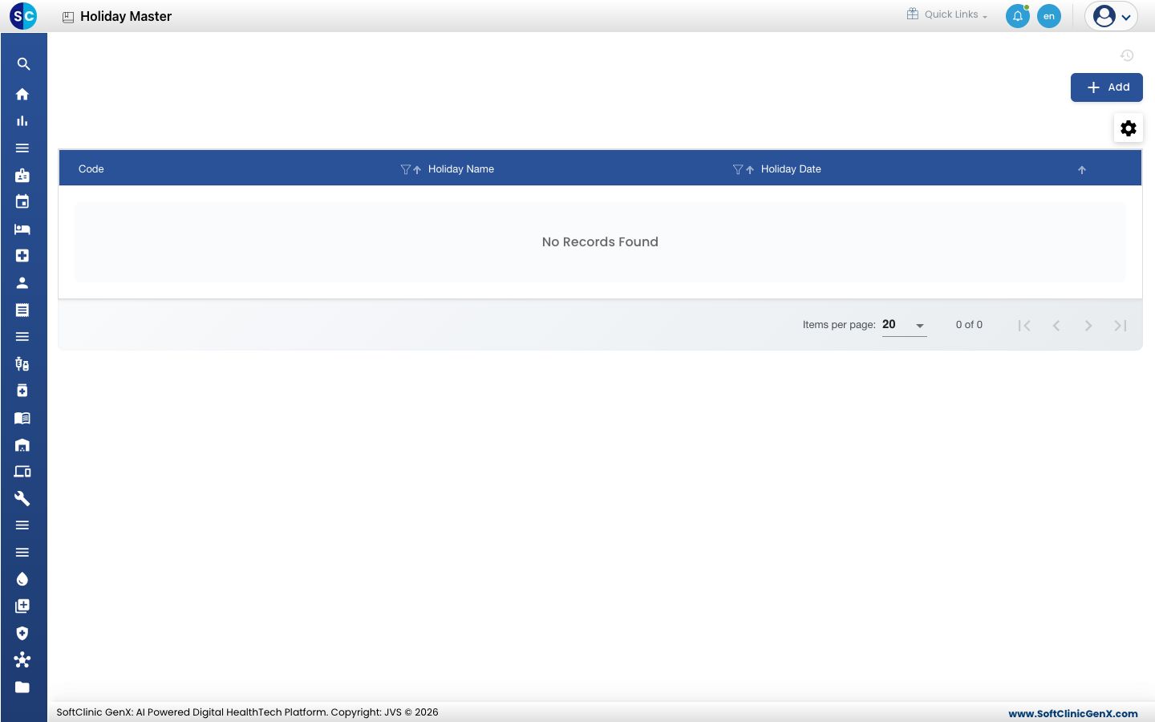Image resolution: width=1155 pixels, height=722 pixels.
Task: View history clock icon
Action: (1127, 55)
